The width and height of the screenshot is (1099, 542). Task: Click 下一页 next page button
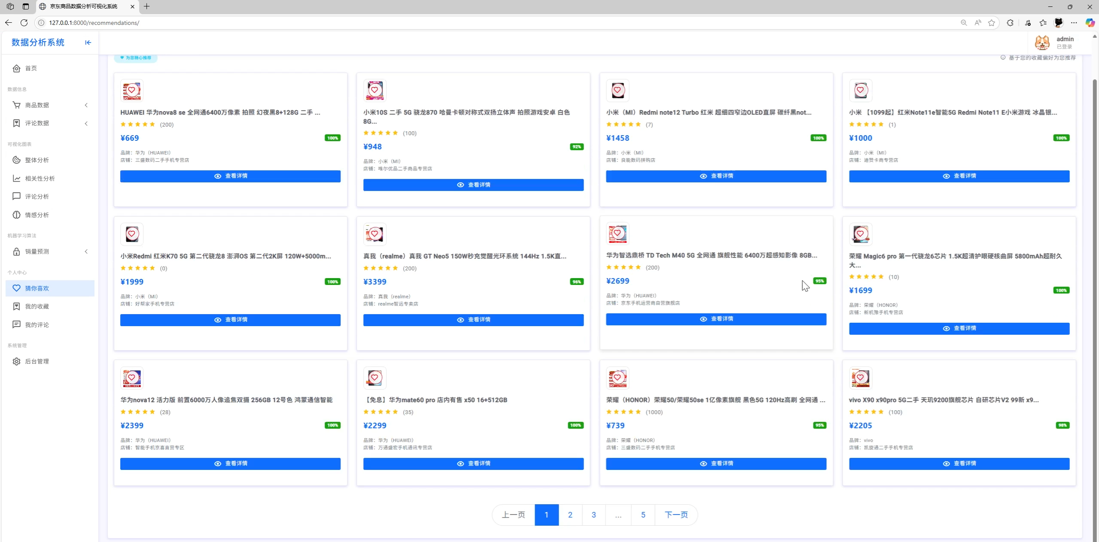coord(676,515)
